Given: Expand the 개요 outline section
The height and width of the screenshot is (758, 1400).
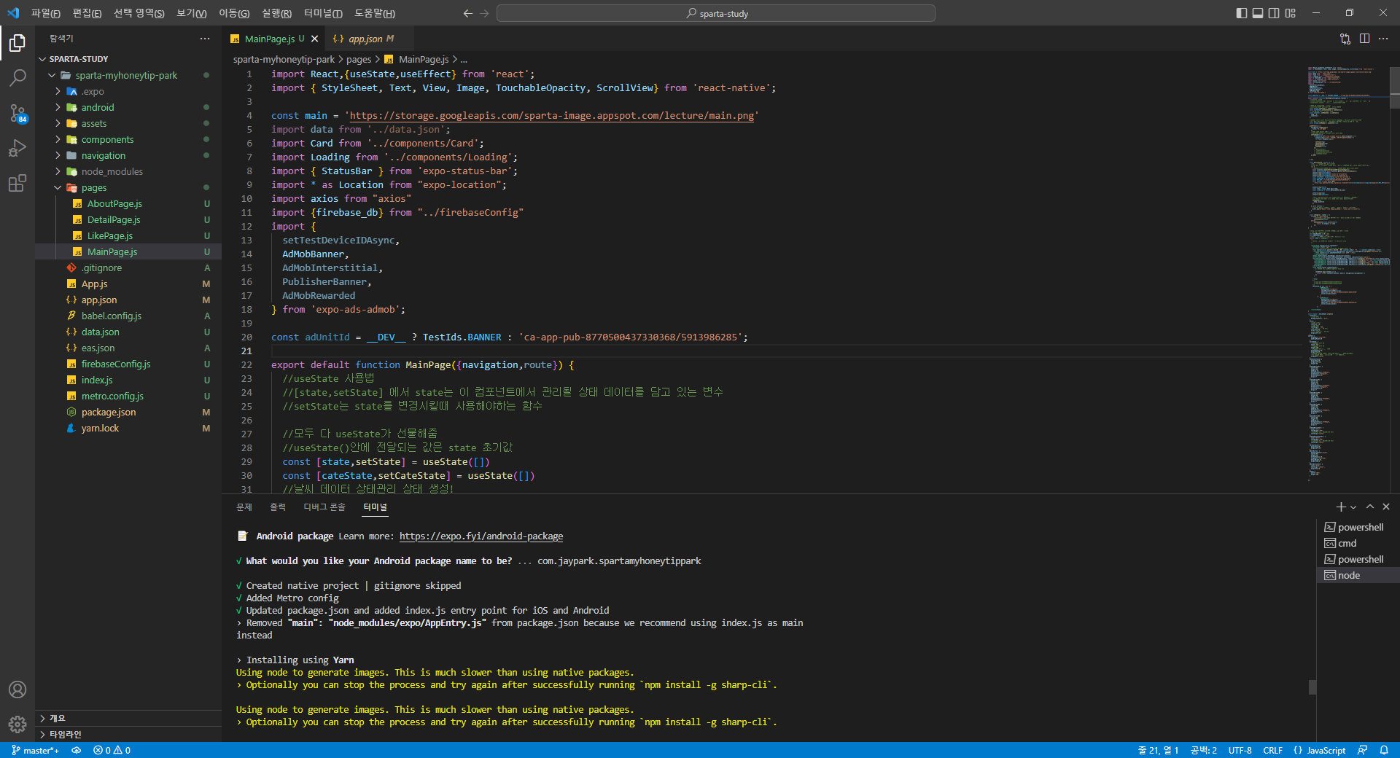Looking at the screenshot, I should pos(128,718).
